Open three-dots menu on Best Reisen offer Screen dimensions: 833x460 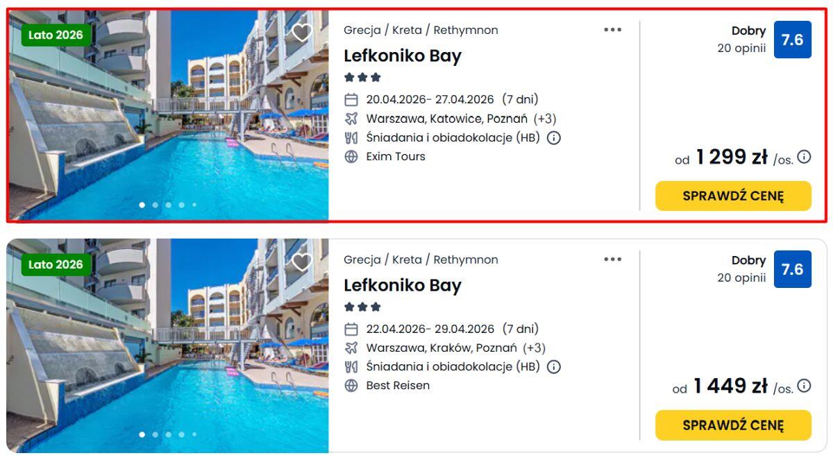(x=612, y=259)
